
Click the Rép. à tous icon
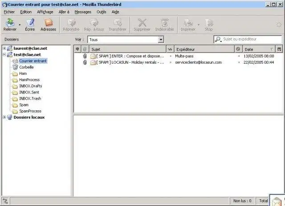[94, 24]
